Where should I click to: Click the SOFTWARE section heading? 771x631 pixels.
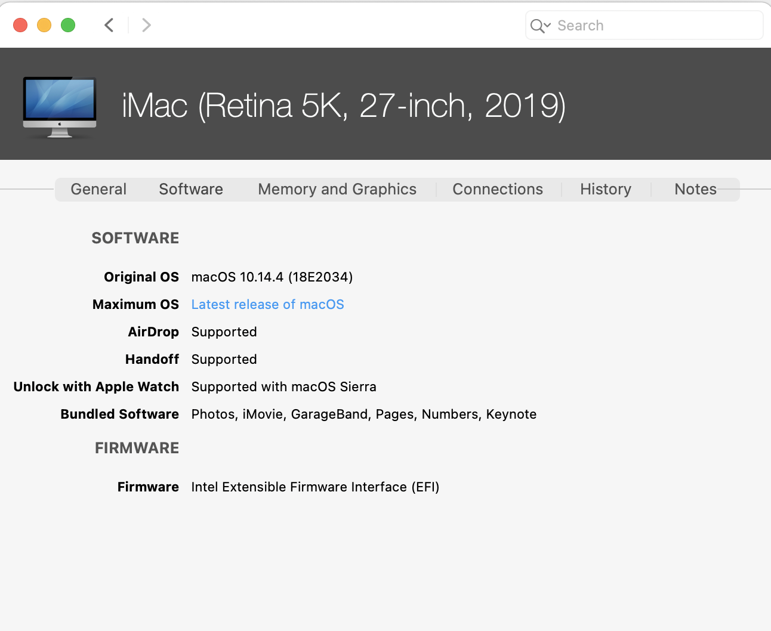[135, 238]
